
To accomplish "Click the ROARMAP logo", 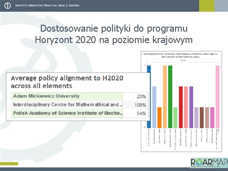I will (x=209, y=163).
